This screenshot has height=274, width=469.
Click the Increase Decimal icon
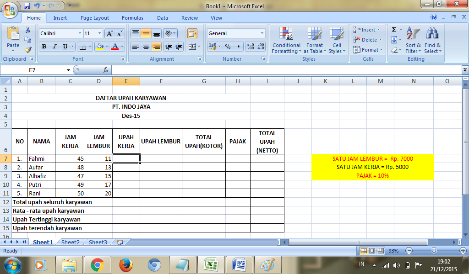point(251,47)
